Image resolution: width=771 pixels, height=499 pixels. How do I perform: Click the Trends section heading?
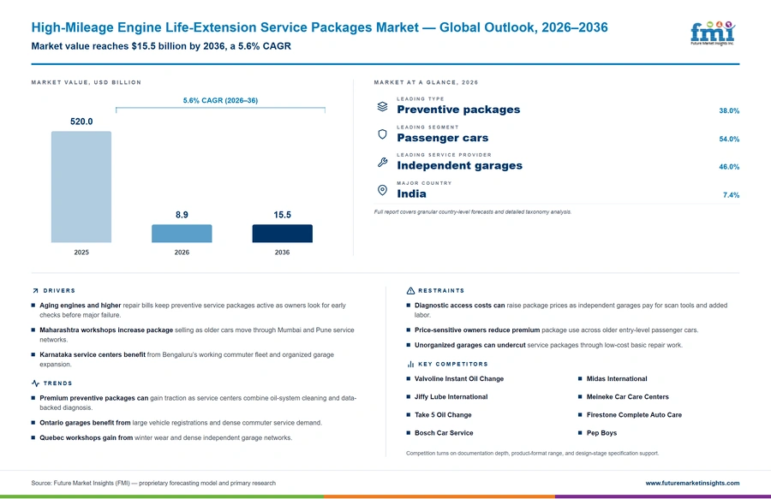[57, 383]
